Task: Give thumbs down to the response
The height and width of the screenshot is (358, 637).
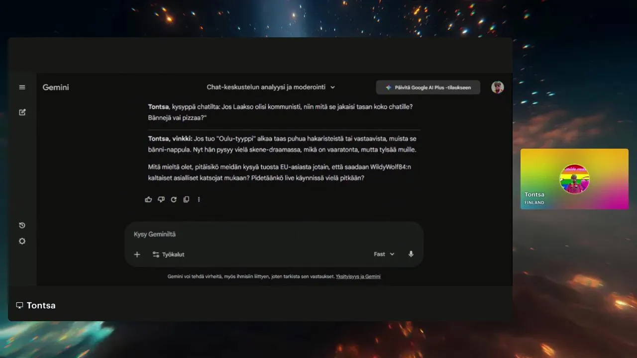Action: (161, 199)
